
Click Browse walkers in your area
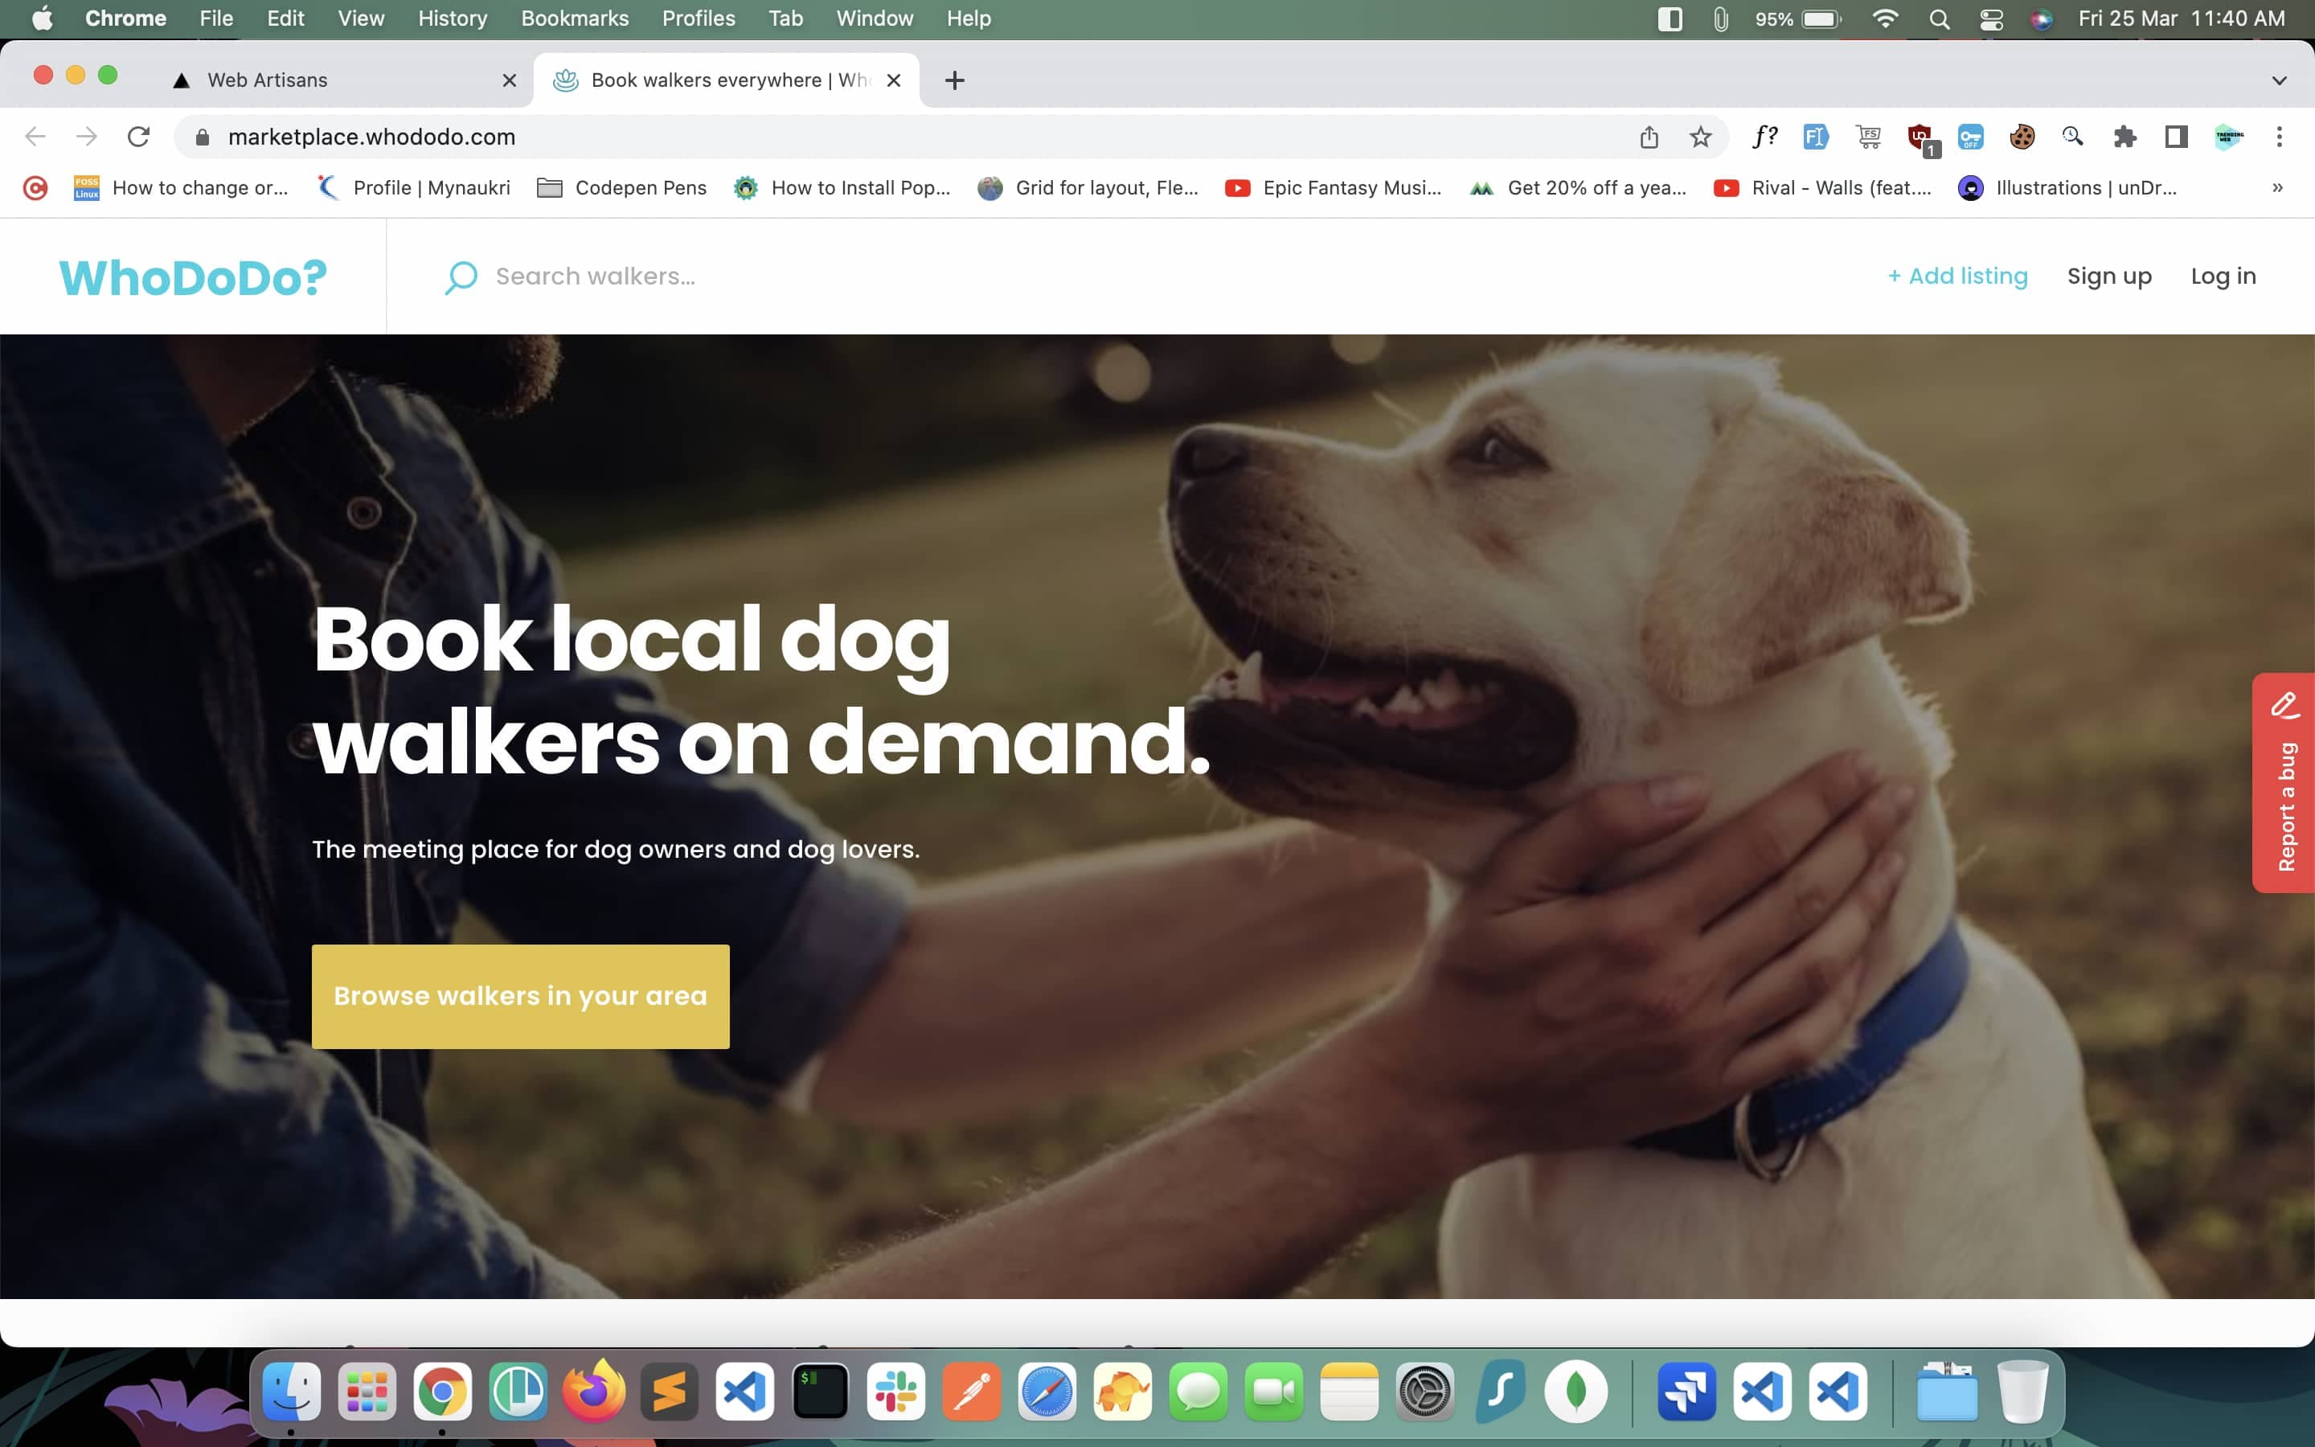520,996
